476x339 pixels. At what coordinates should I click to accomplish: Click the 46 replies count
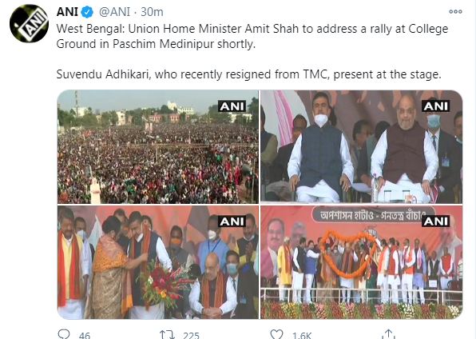click(85, 335)
